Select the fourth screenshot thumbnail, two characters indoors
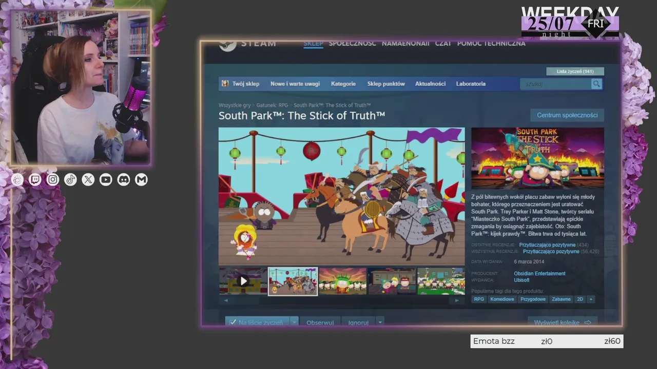This screenshot has width=657, height=369. pos(392,281)
